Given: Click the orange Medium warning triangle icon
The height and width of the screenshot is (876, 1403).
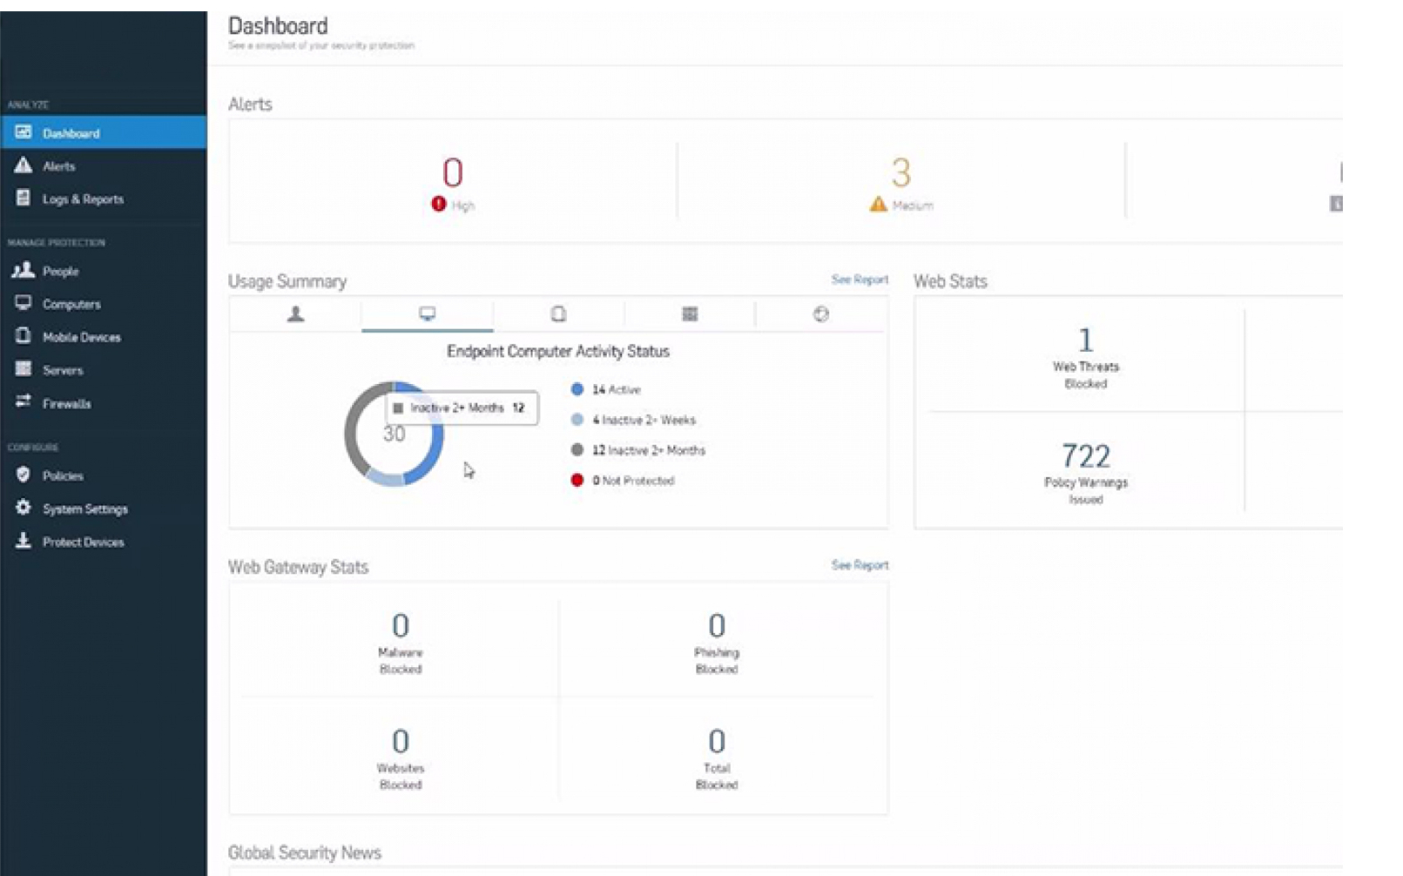Looking at the screenshot, I should coord(878,204).
